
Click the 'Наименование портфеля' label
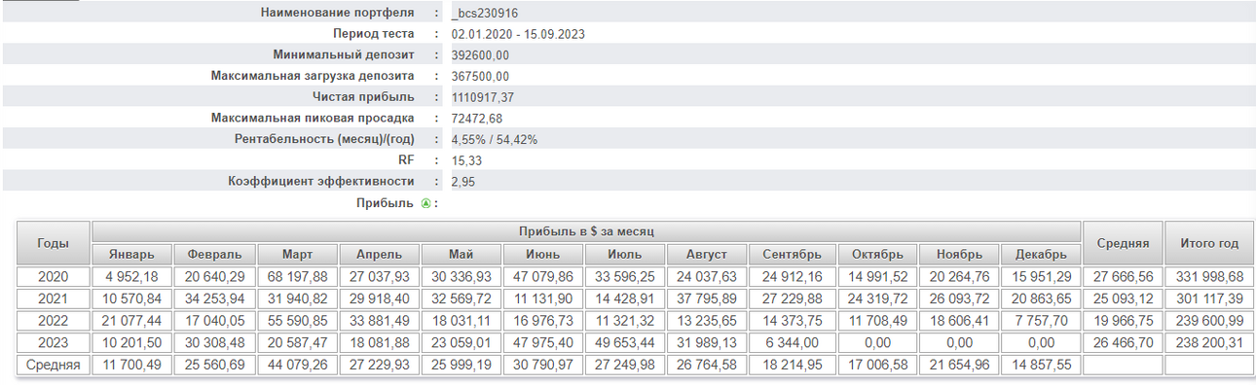[x=337, y=14]
